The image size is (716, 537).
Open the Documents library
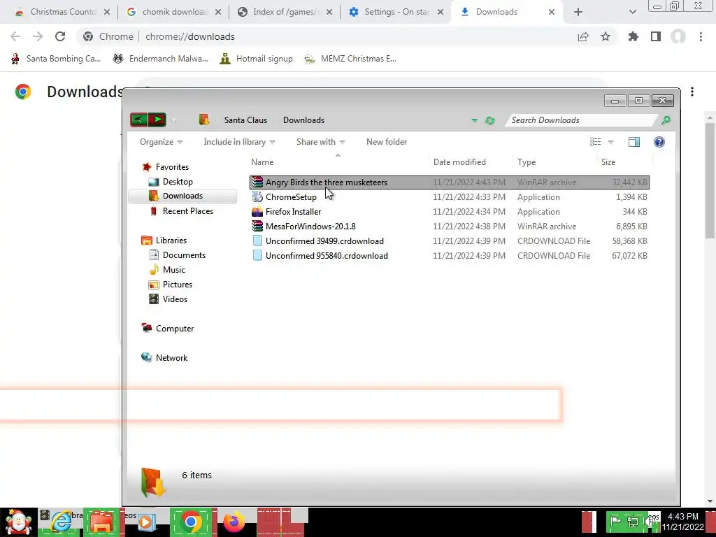point(184,255)
